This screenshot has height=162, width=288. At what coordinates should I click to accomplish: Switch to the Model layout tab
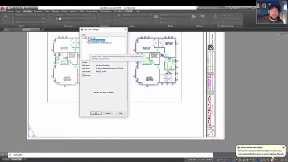6,159
